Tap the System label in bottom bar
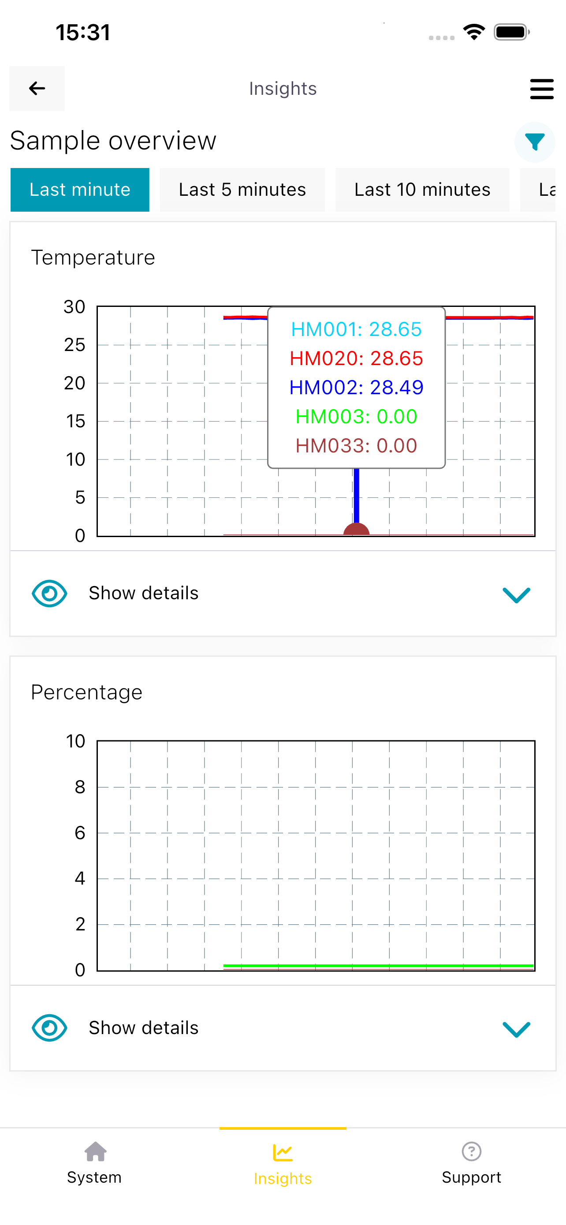This screenshot has height=1225, width=566. click(95, 1177)
